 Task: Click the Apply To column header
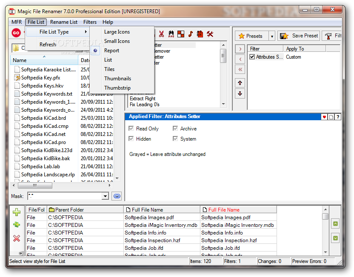click(304, 49)
